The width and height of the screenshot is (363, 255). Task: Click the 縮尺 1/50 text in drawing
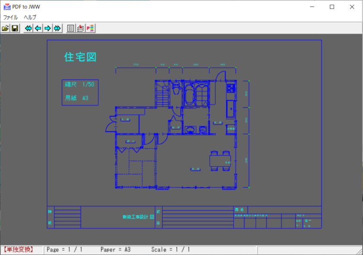[79, 85]
